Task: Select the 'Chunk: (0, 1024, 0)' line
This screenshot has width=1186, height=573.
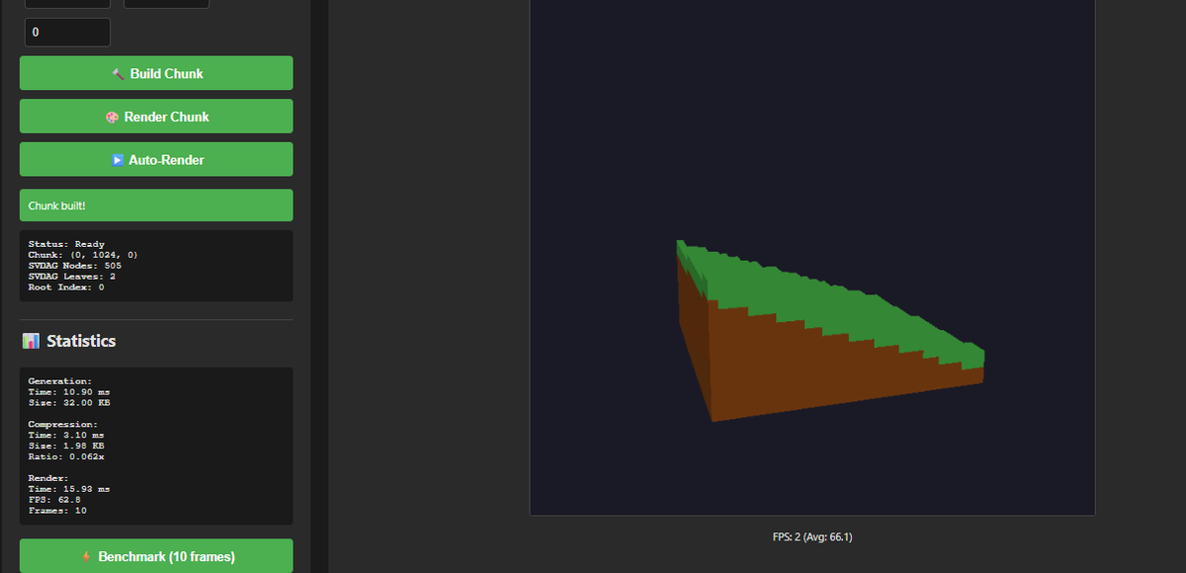Action: pos(83,255)
